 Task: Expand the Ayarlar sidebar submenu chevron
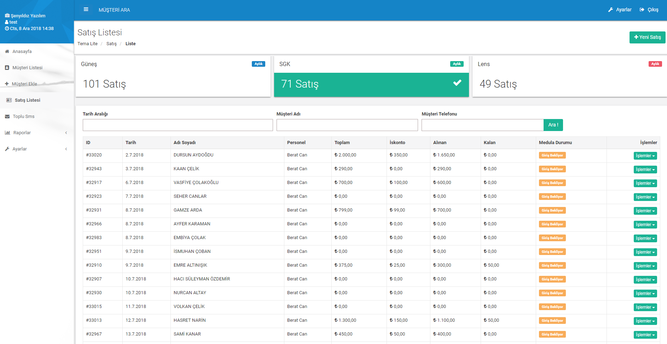(66, 149)
